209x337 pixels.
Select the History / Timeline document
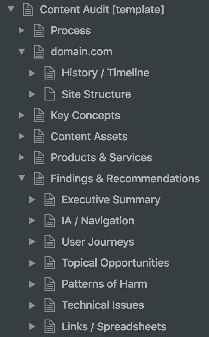pyautogui.click(x=105, y=73)
